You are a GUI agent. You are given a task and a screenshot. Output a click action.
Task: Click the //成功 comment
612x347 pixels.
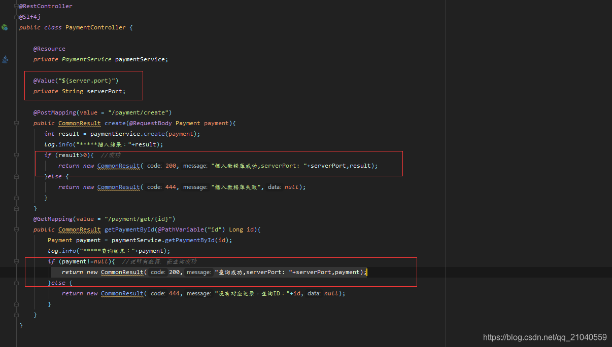[111, 155]
